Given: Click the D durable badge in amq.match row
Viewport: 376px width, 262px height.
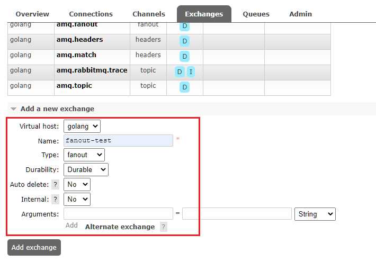Looking at the screenshot, I should click(x=185, y=56).
